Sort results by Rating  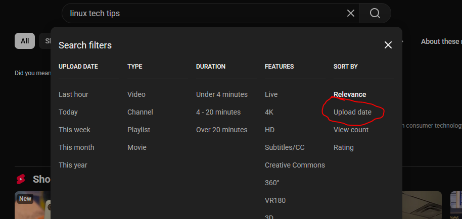click(x=344, y=147)
